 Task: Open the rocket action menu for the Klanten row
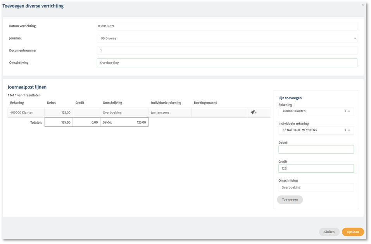254,112
